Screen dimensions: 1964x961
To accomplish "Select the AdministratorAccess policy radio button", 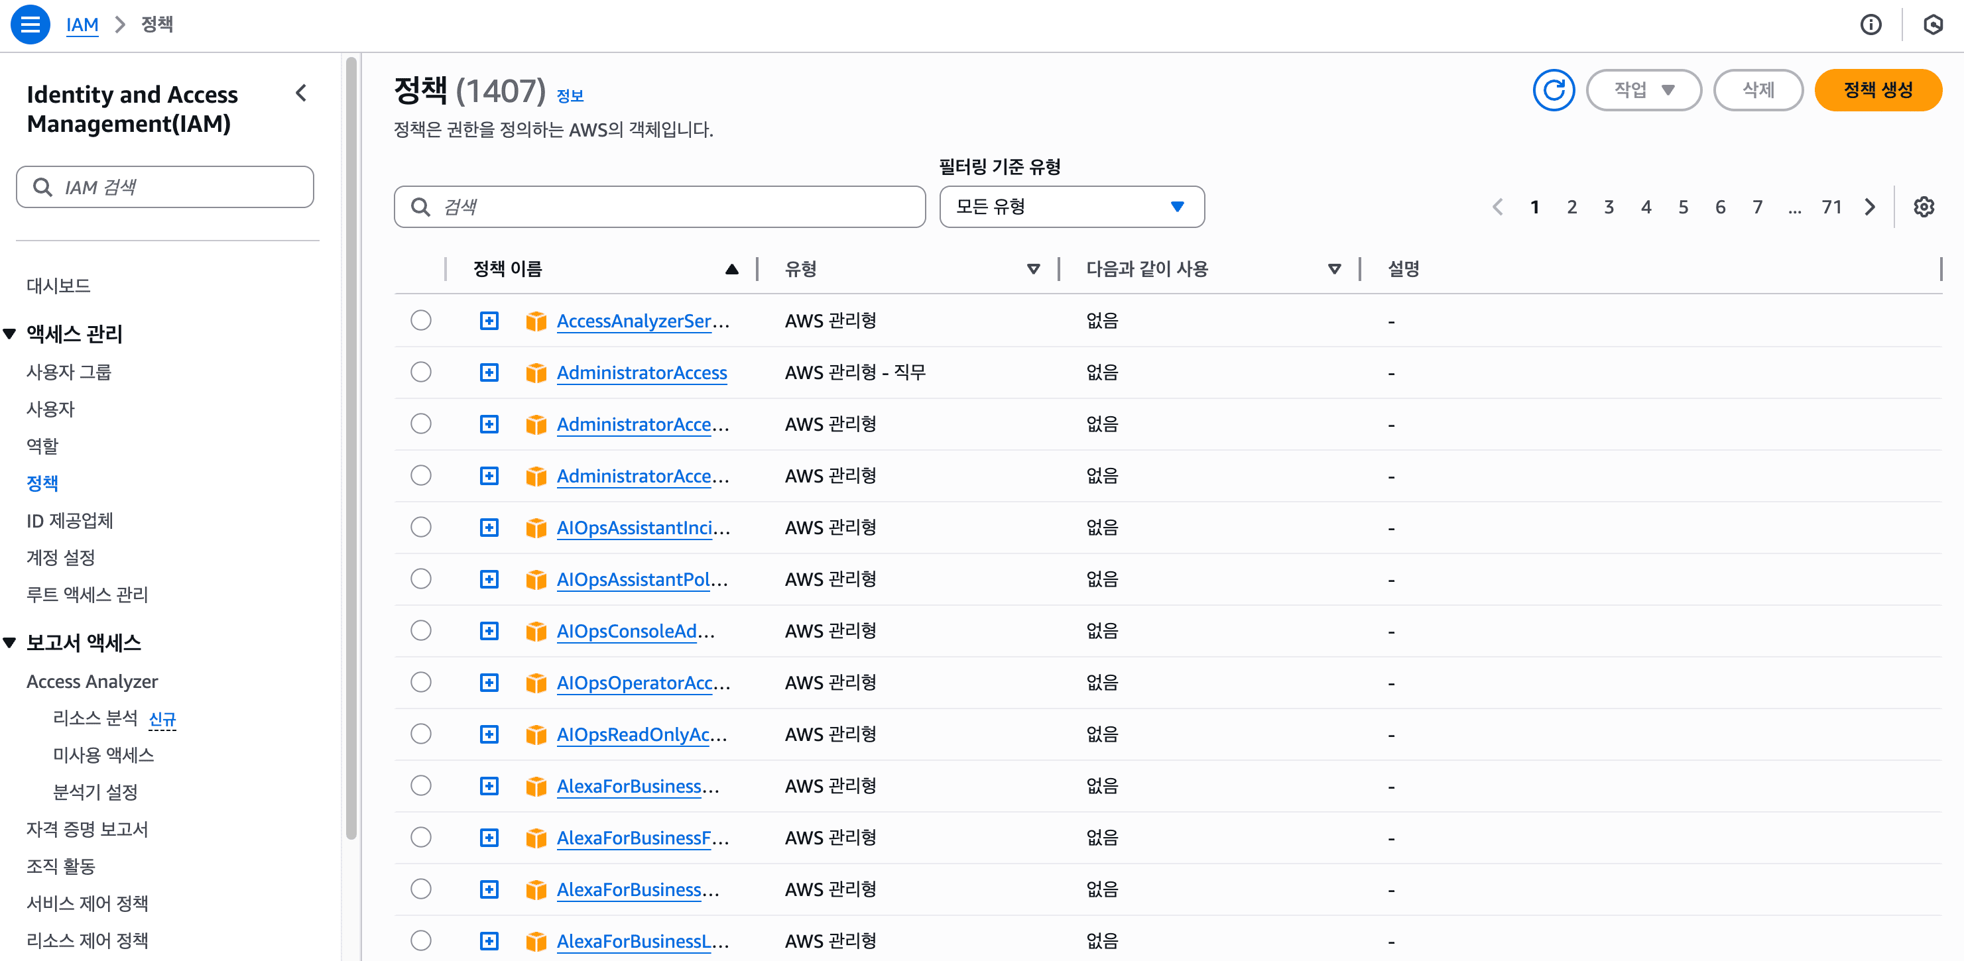I will click(421, 372).
